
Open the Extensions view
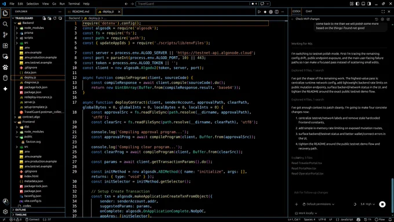point(5,46)
